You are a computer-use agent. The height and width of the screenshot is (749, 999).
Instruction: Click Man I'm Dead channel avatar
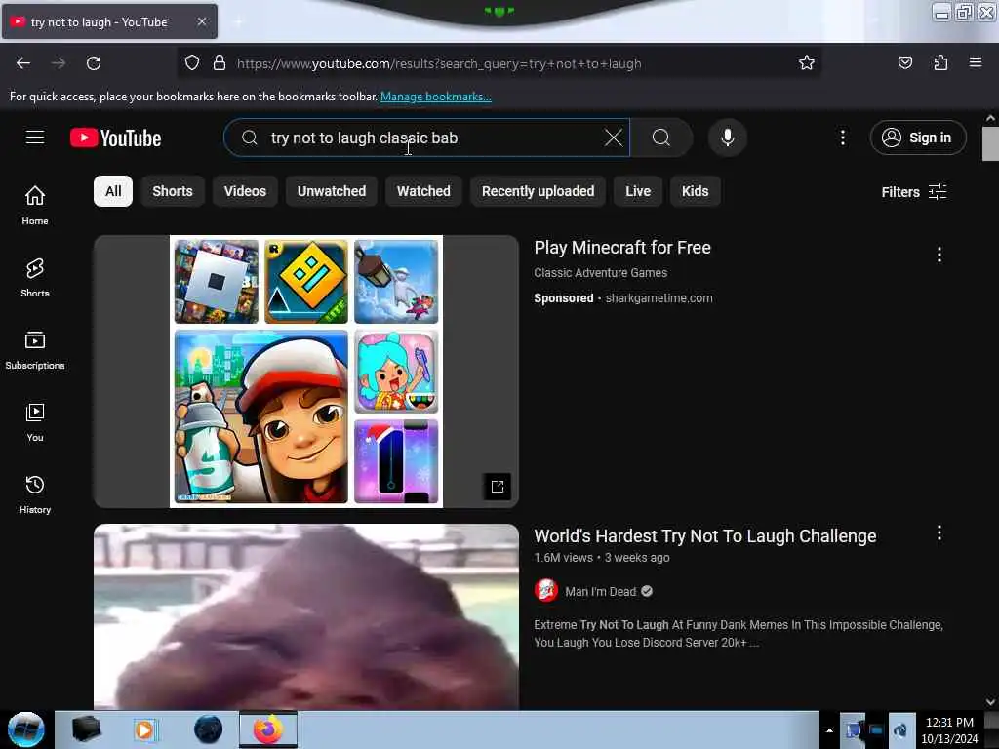546,591
